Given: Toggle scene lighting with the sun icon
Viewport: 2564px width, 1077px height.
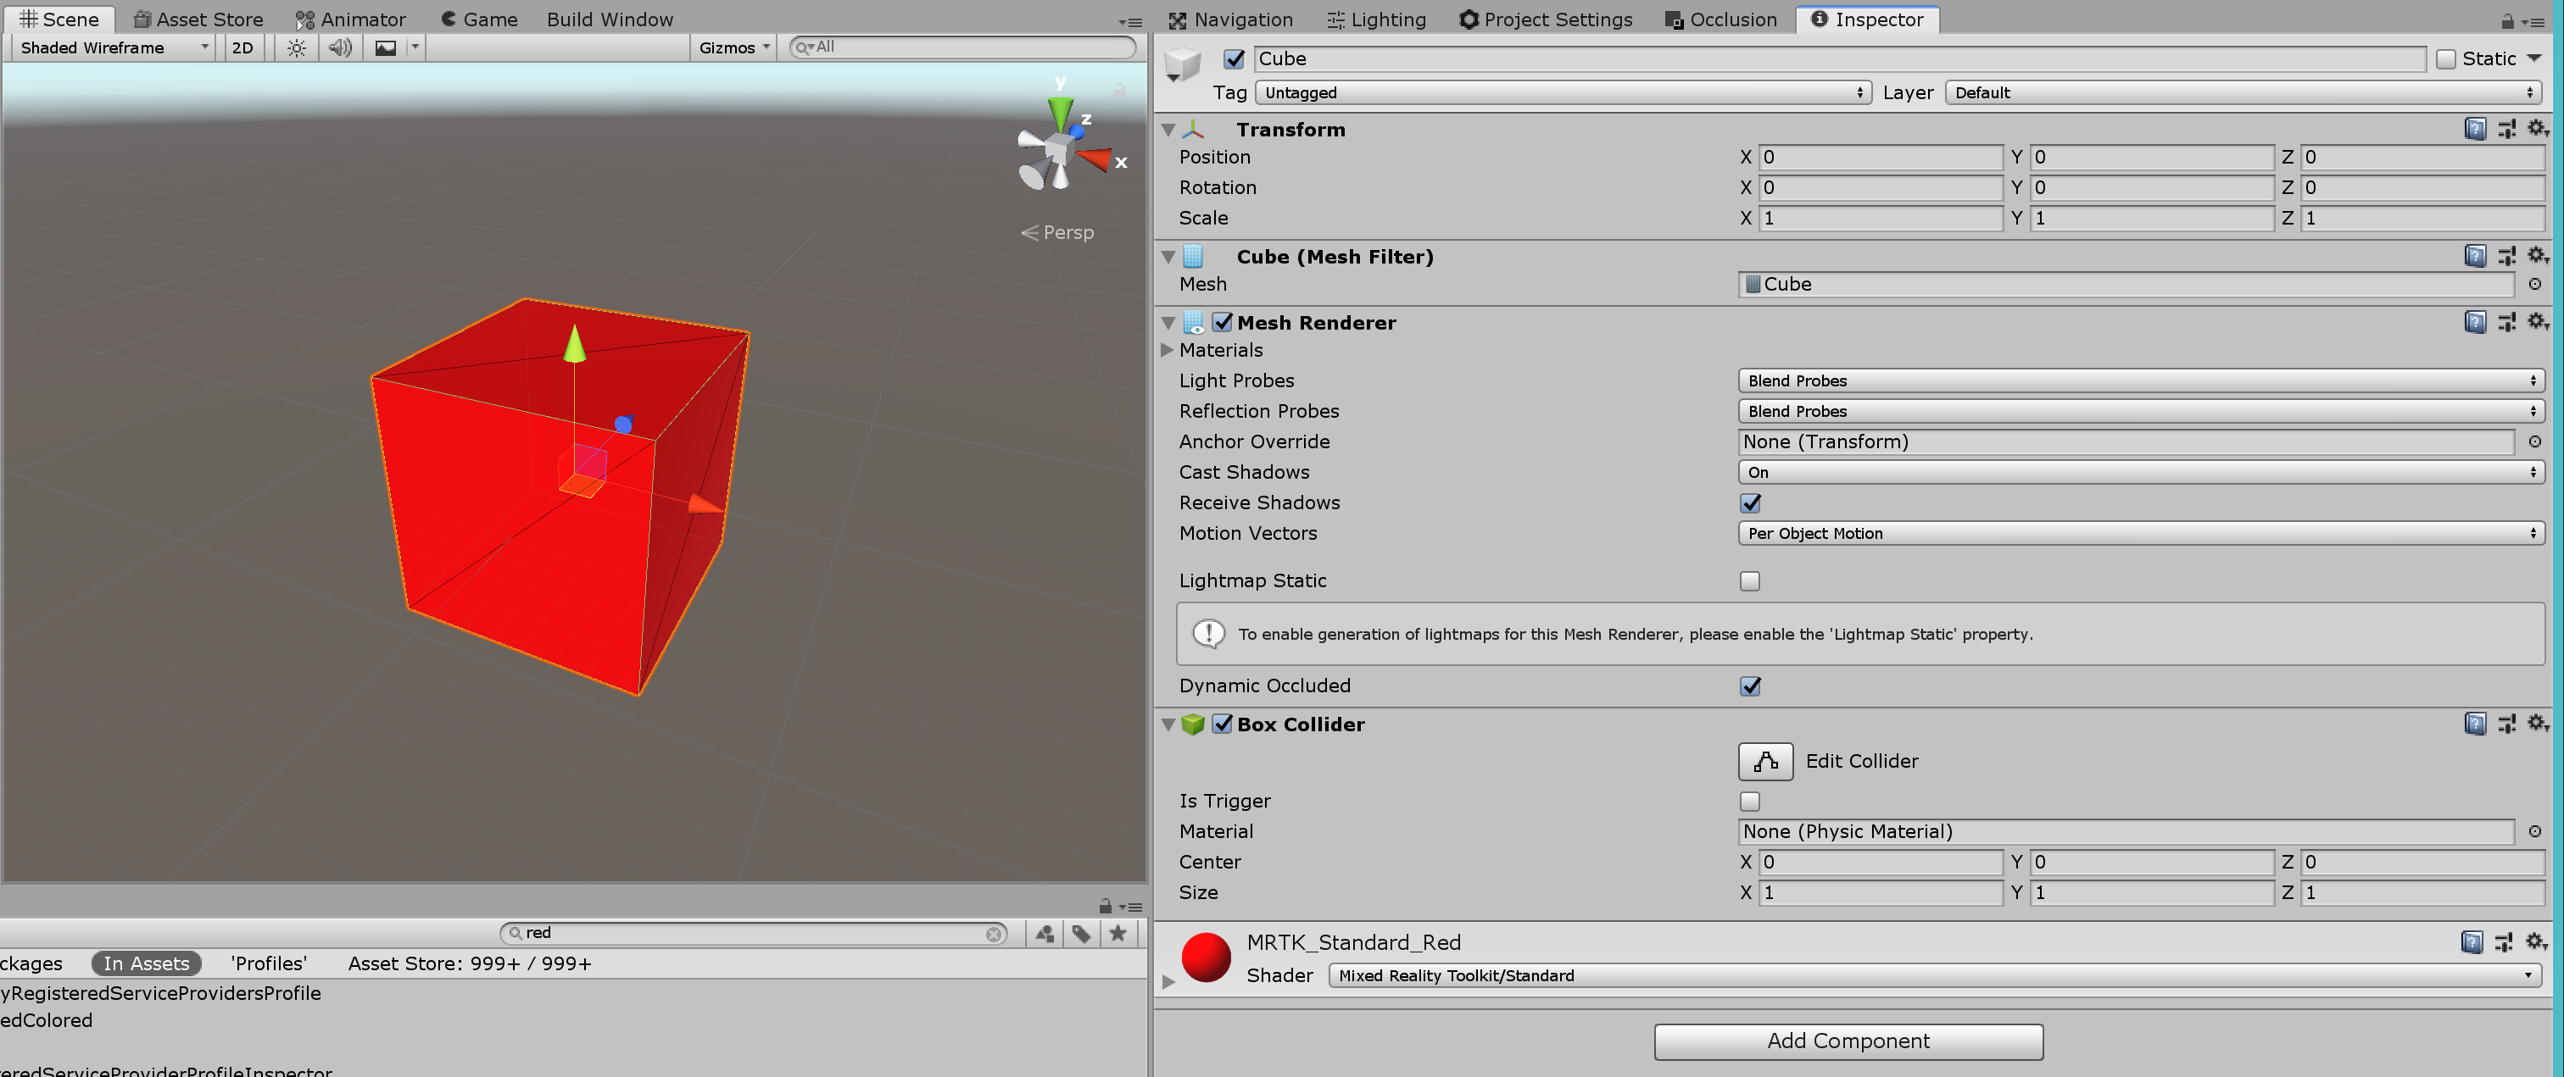Looking at the screenshot, I should (296, 47).
